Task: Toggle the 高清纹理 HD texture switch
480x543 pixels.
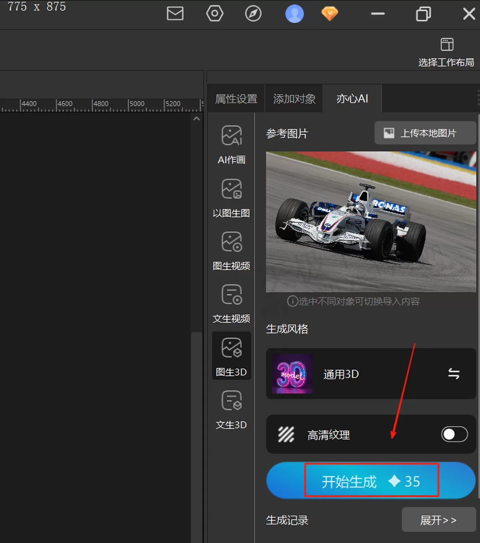Action: pos(454,434)
